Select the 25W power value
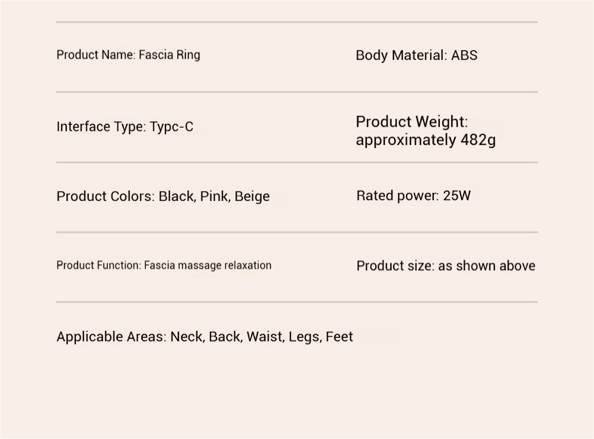The width and height of the screenshot is (594, 439). (457, 195)
